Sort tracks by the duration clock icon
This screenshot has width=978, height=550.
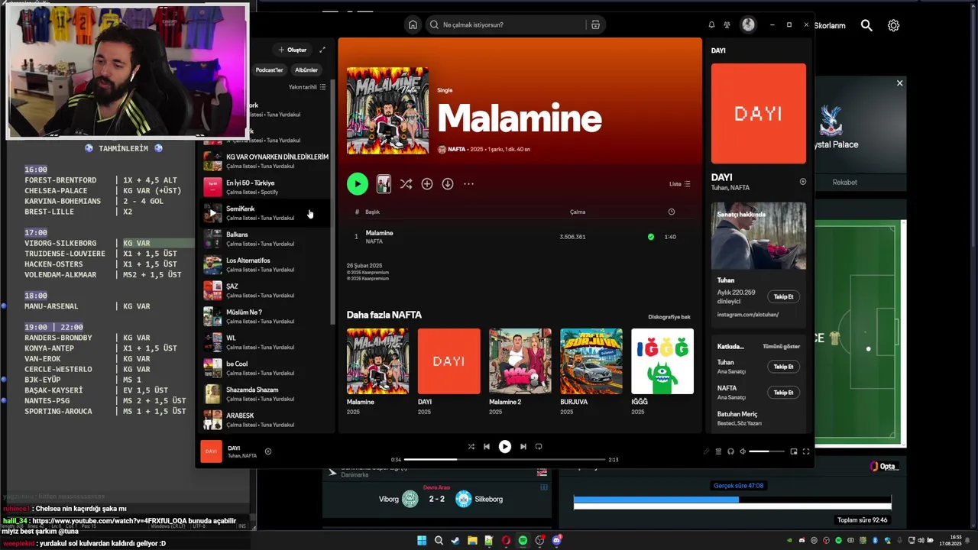(672, 212)
